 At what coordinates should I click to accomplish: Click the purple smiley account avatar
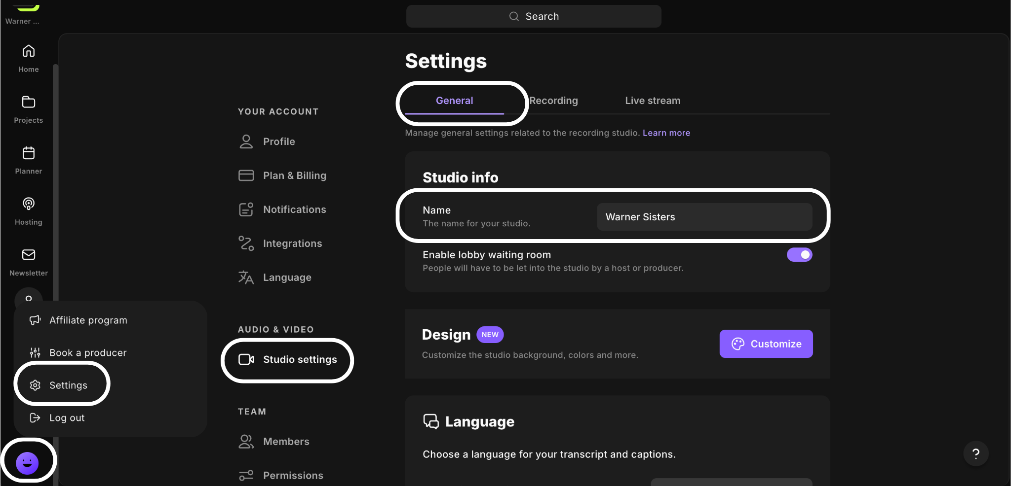tap(27, 463)
